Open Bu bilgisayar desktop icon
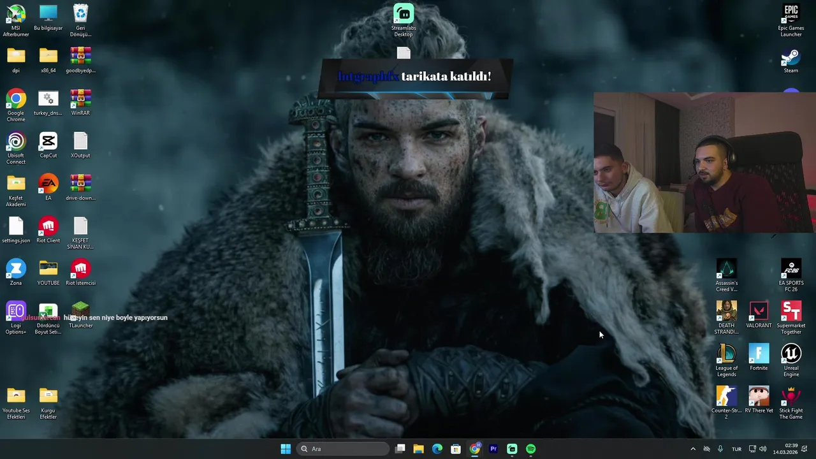Image resolution: width=816 pixels, height=459 pixels. tap(48, 18)
